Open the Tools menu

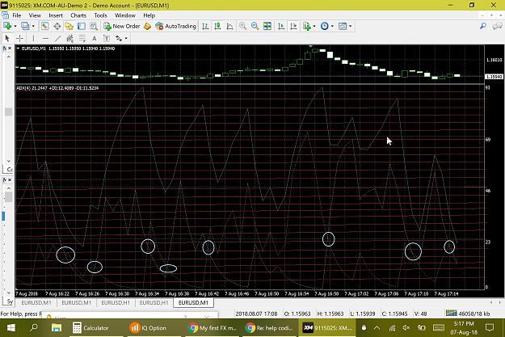tap(100, 15)
